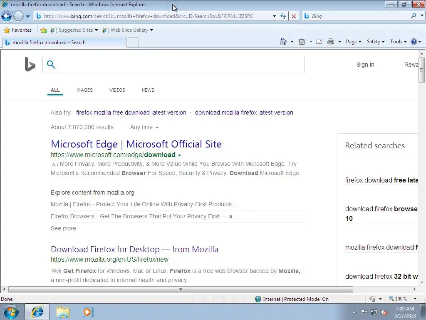The image size is (426, 320).
Task: Click the mozilla.org/en-US/firefox/new URL
Action: click(x=109, y=259)
